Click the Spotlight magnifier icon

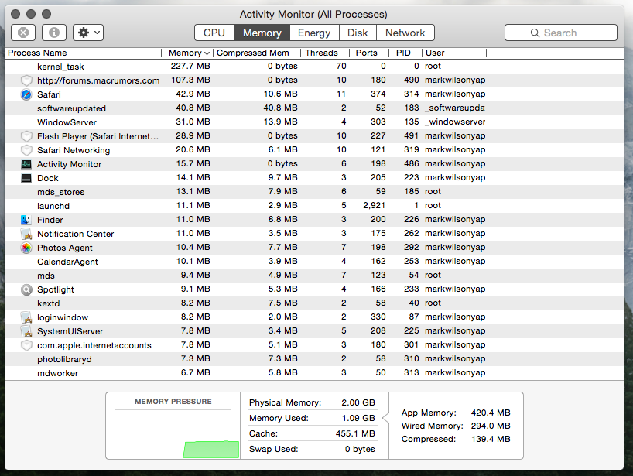[x=26, y=289]
